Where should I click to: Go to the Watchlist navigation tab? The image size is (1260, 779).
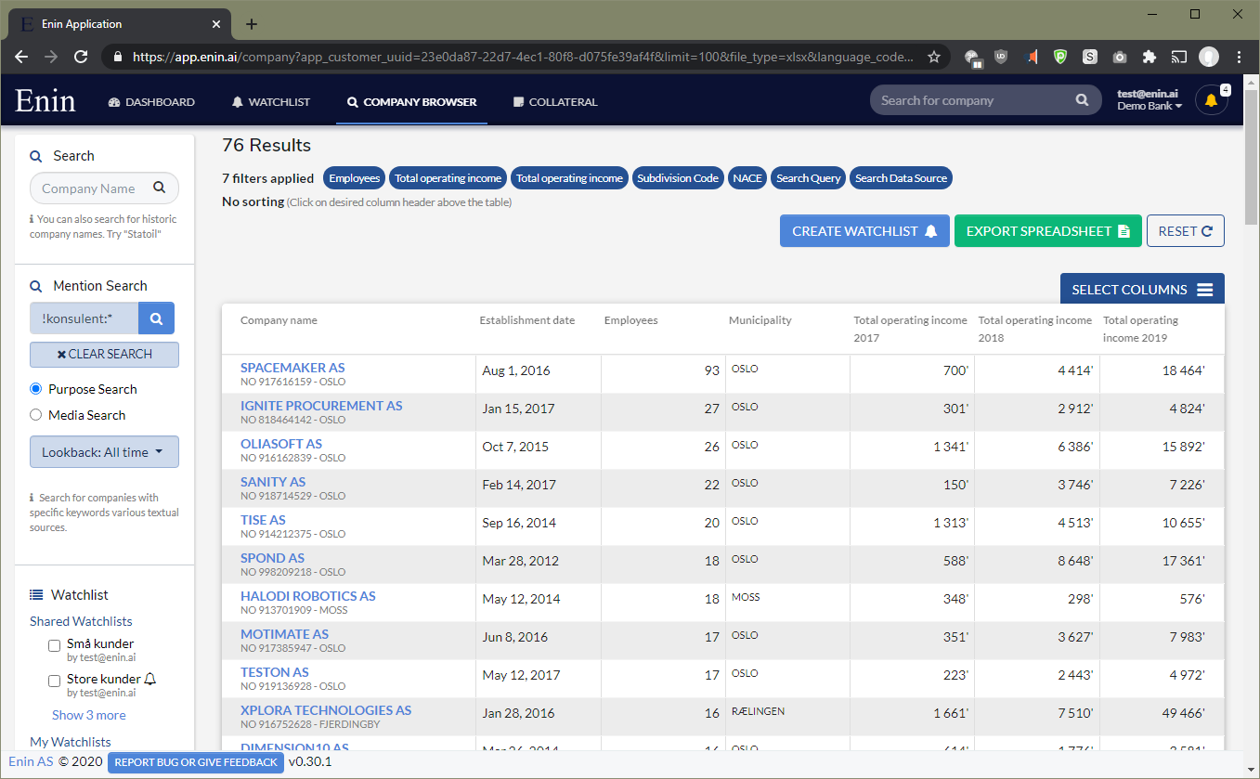click(271, 102)
